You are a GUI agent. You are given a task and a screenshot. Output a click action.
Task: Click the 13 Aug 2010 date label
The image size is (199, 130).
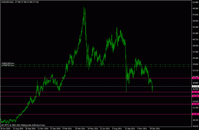(x=18, y=128)
